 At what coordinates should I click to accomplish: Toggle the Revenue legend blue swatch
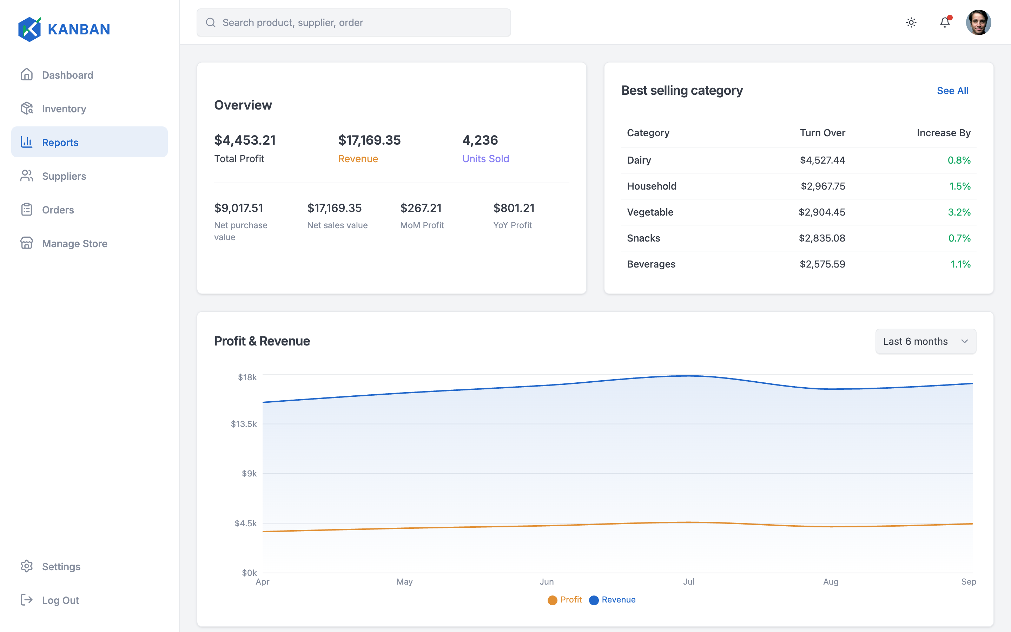pos(594,600)
